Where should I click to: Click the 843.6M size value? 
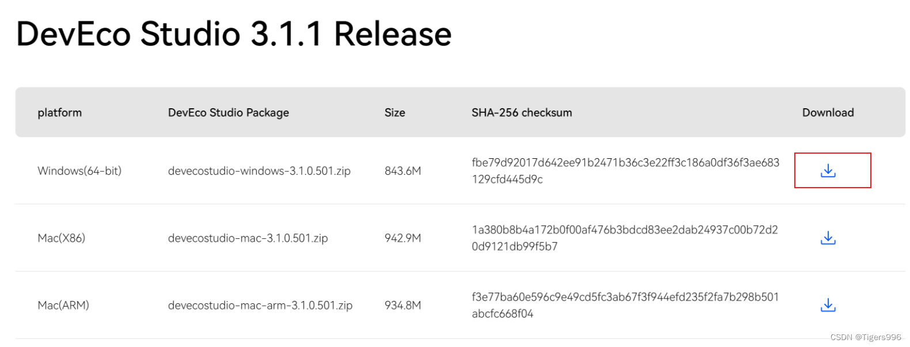click(x=403, y=171)
